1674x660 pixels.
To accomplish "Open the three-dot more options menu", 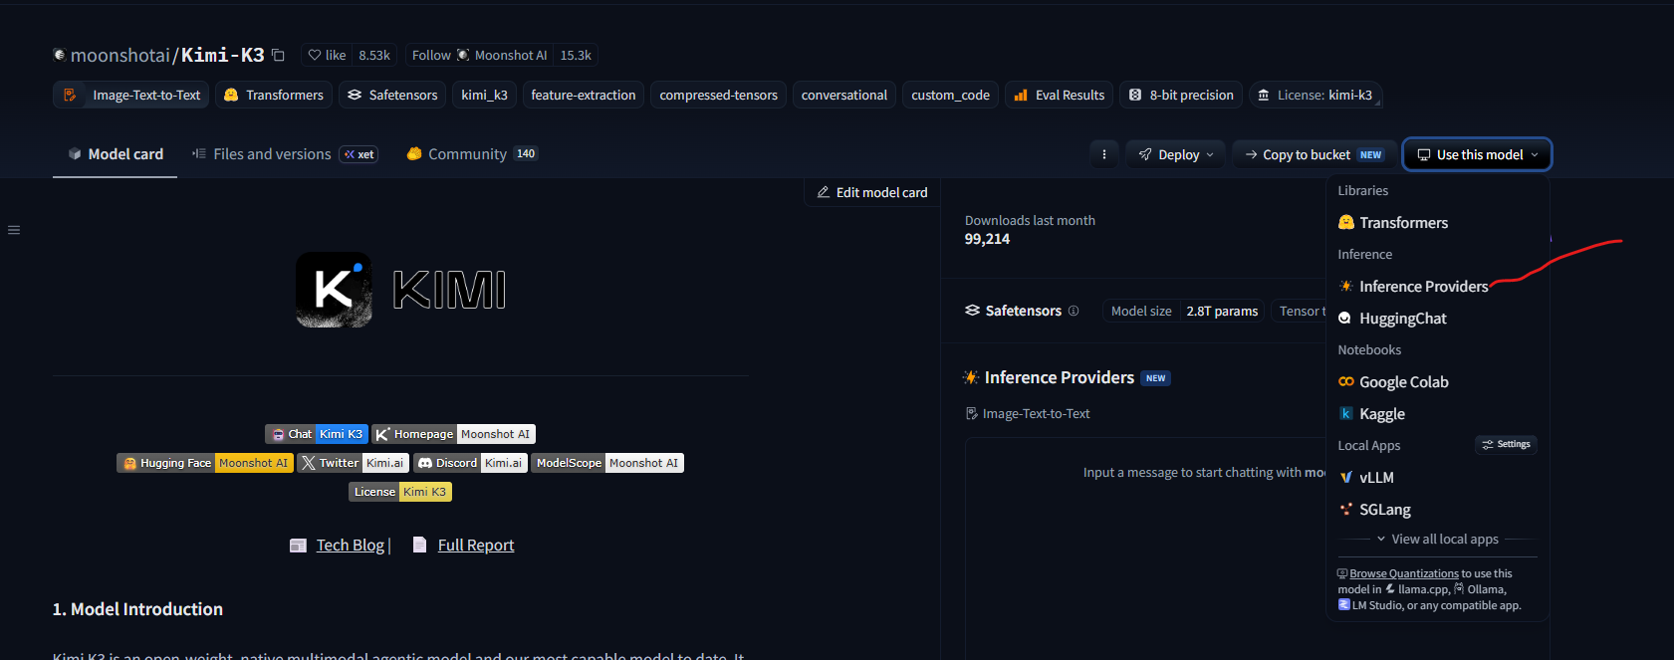I will tap(1103, 154).
